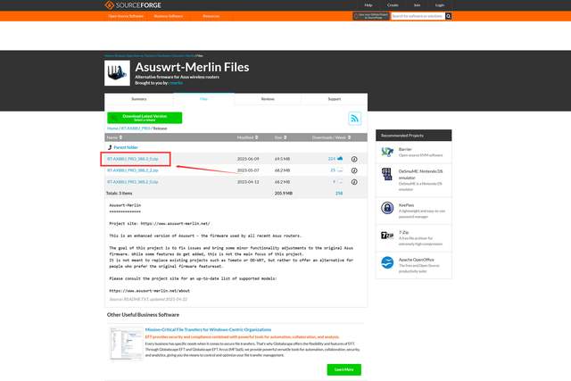Click downloads chart icon for 2023-05-07 file
Viewport: 571px width, 381px height.
[x=340, y=170]
